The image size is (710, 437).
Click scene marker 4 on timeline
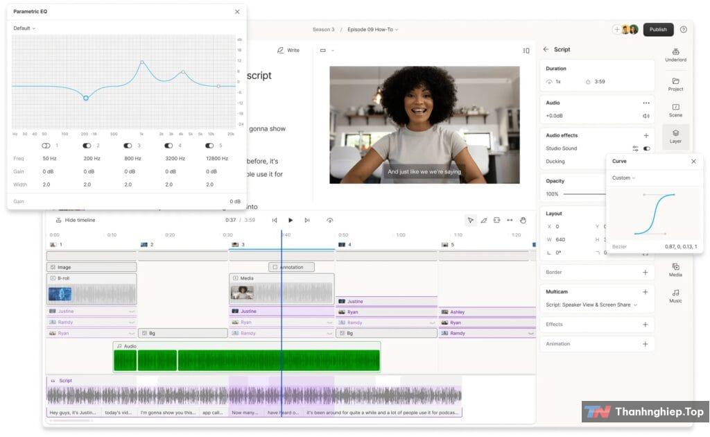coord(345,245)
